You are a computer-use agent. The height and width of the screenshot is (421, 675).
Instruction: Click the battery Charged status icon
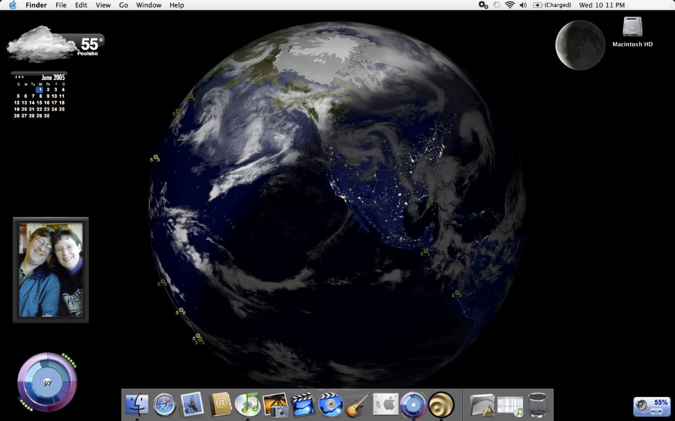tap(552, 5)
